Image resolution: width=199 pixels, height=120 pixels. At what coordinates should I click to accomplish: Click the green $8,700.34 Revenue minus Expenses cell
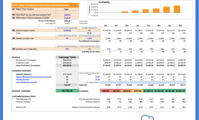click(x=67, y=91)
